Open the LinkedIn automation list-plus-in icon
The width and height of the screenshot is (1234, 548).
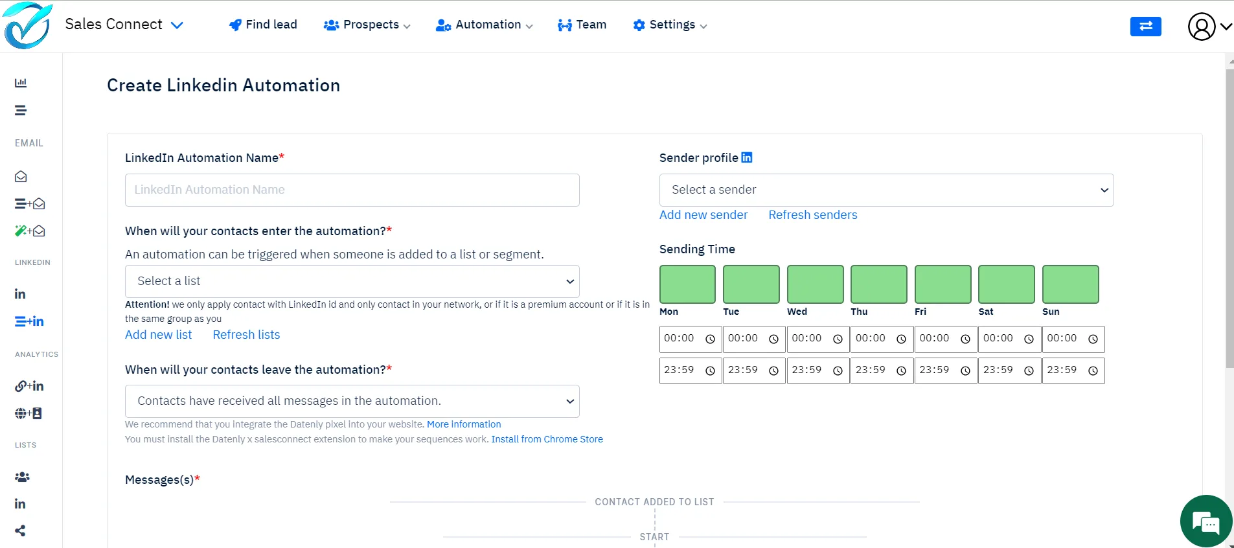click(x=30, y=321)
